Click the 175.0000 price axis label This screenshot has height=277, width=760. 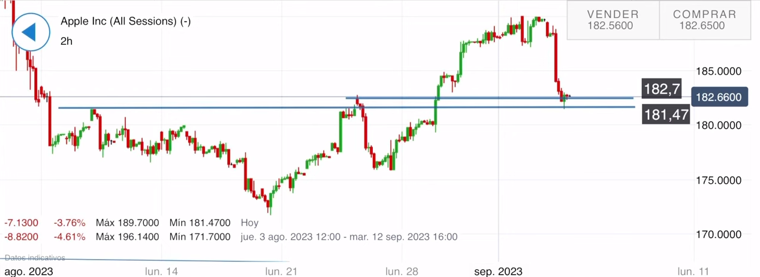pyautogui.click(x=719, y=180)
